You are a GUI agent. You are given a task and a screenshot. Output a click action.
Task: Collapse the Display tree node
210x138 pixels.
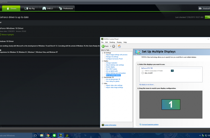[x=102, y=61]
